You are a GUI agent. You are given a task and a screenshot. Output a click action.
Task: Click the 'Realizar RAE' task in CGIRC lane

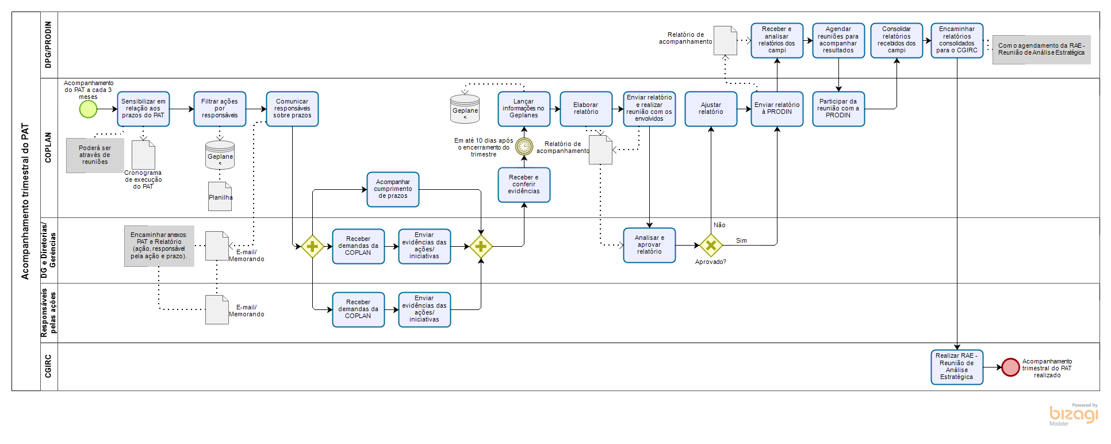pos(957,367)
